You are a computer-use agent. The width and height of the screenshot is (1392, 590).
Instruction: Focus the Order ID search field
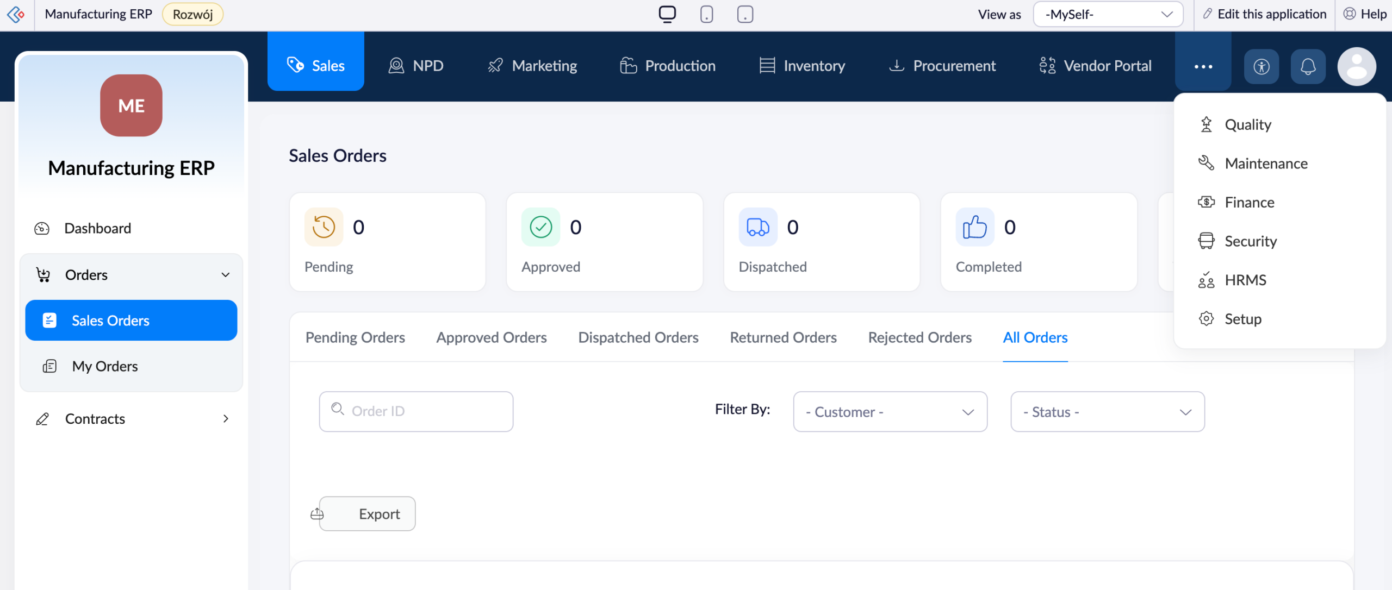[x=416, y=412]
